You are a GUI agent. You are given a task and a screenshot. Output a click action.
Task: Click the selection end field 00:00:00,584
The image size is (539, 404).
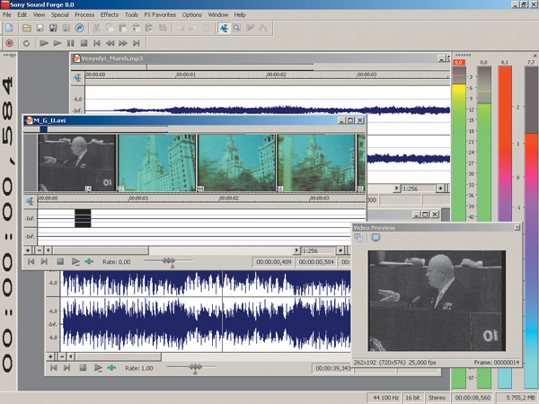click(x=316, y=262)
